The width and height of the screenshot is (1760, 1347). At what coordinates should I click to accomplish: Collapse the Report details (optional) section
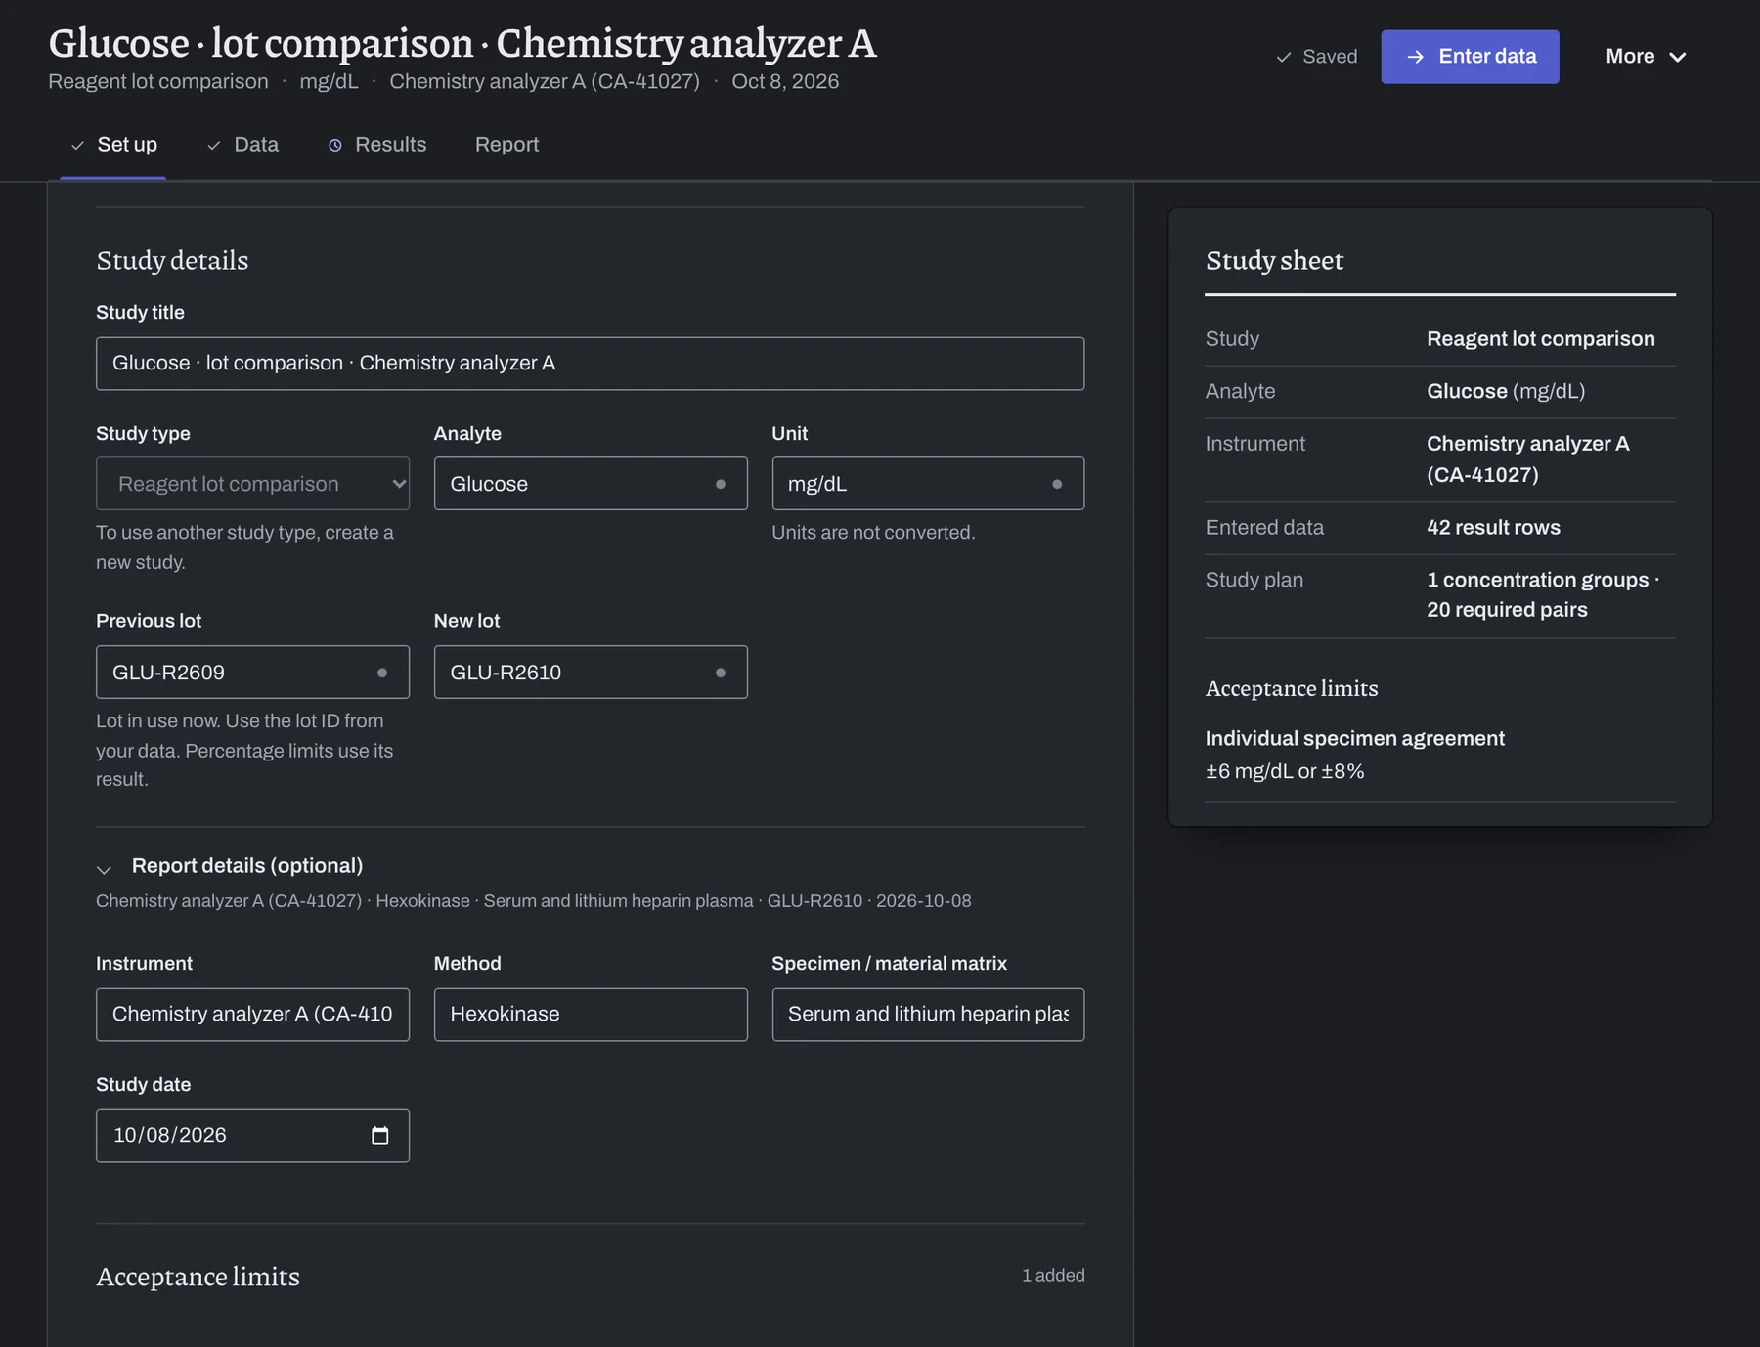click(105, 868)
